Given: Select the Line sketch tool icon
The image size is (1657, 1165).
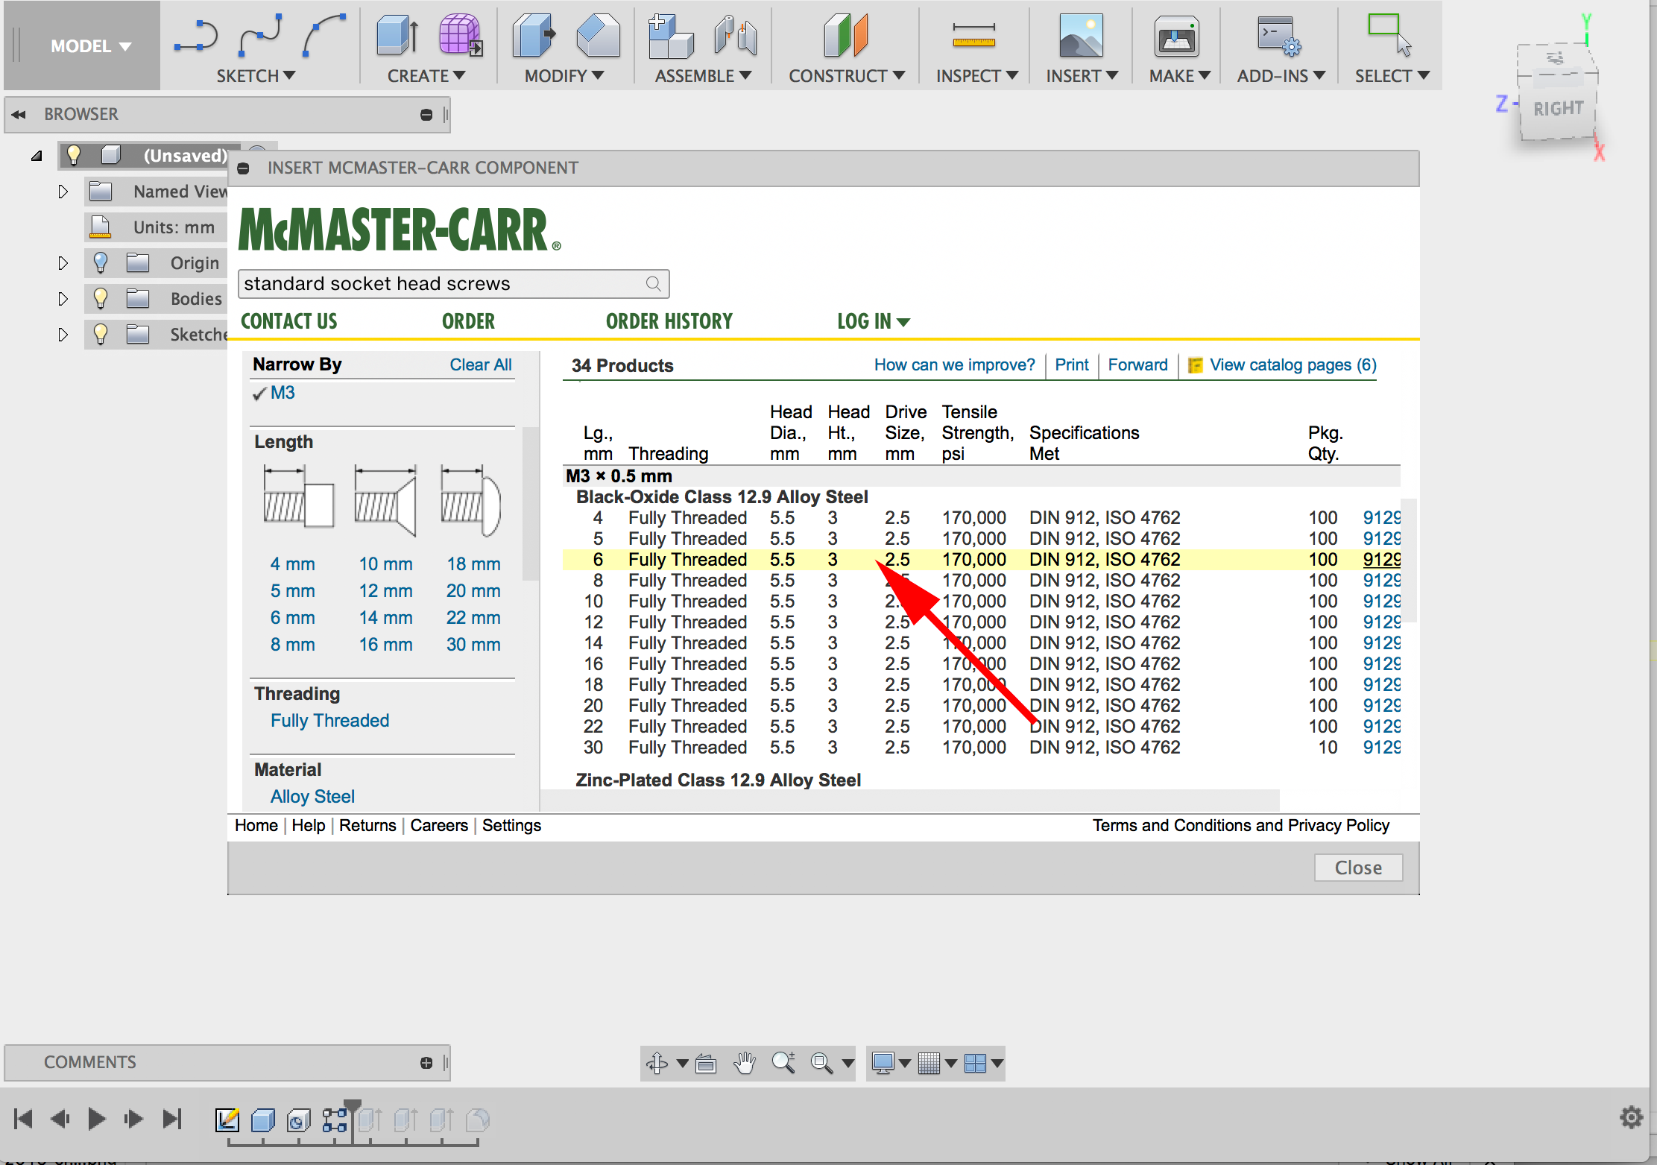Looking at the screenshot, I should pyautogui.click(x=196, y=37).
